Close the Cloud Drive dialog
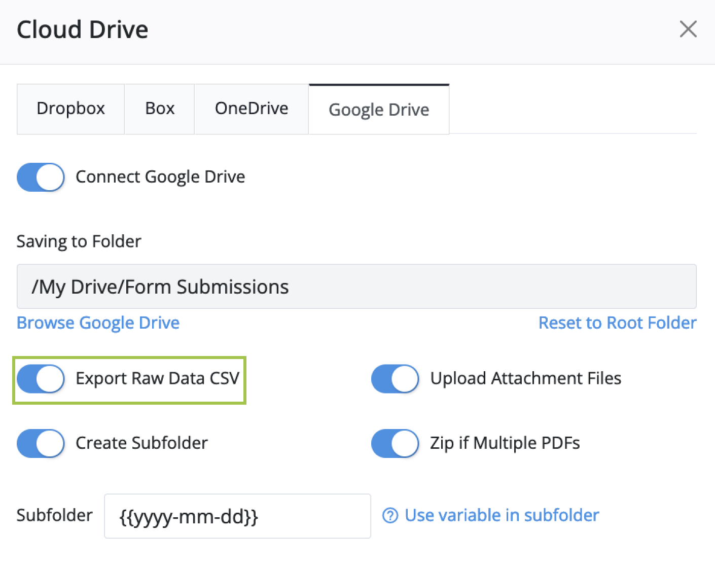The image size is (715, 569). [x=688, y=29]
